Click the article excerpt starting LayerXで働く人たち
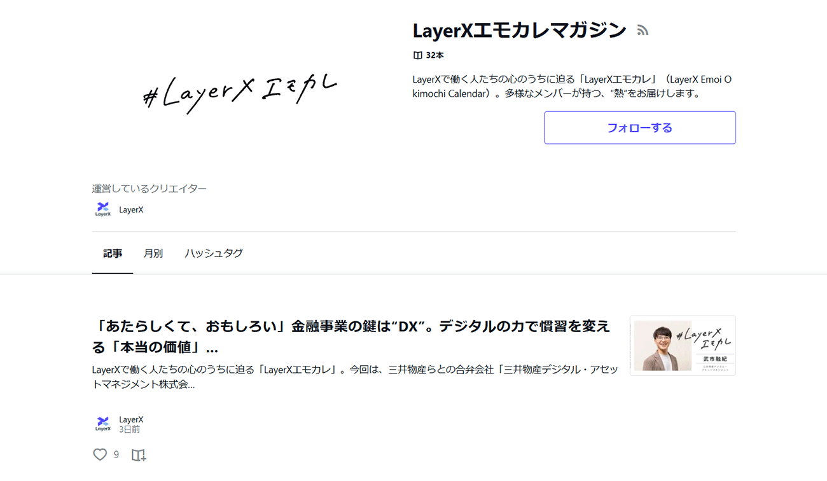This screenshot has height=481, width=827. (x=354, y=377)
